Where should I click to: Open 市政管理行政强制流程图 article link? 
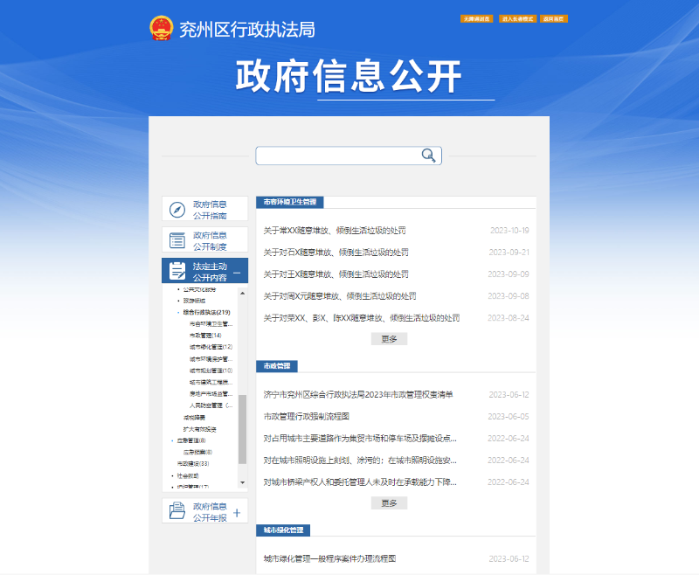click(307, 417)
